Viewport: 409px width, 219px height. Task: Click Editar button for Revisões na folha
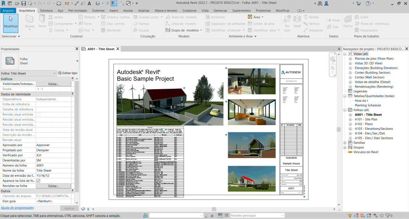(x=54, y=186)
